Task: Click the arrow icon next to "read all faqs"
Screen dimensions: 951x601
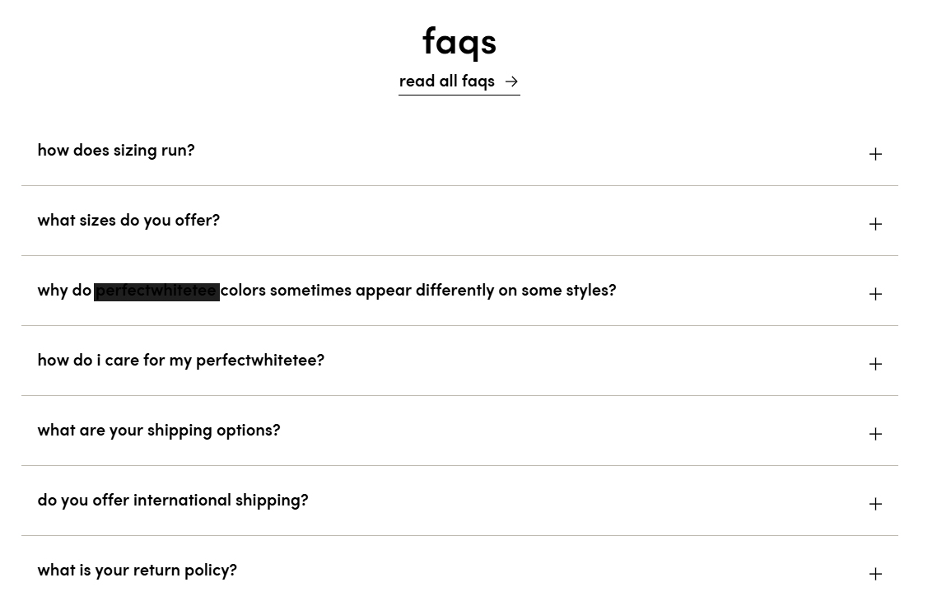Action: point(511,82)
